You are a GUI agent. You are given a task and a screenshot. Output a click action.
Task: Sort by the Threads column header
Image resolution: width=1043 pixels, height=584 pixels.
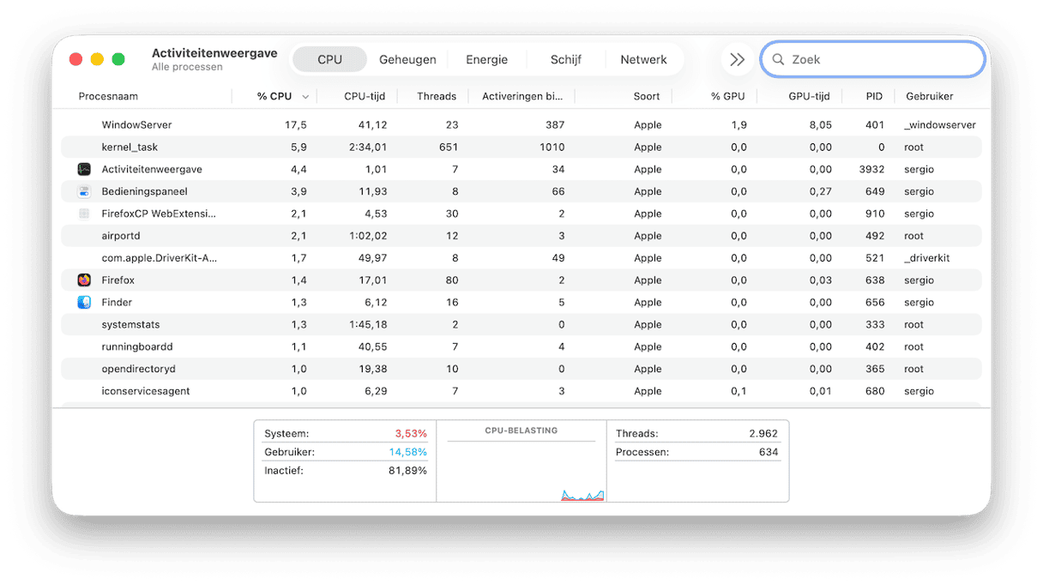[x=437, y=97]
